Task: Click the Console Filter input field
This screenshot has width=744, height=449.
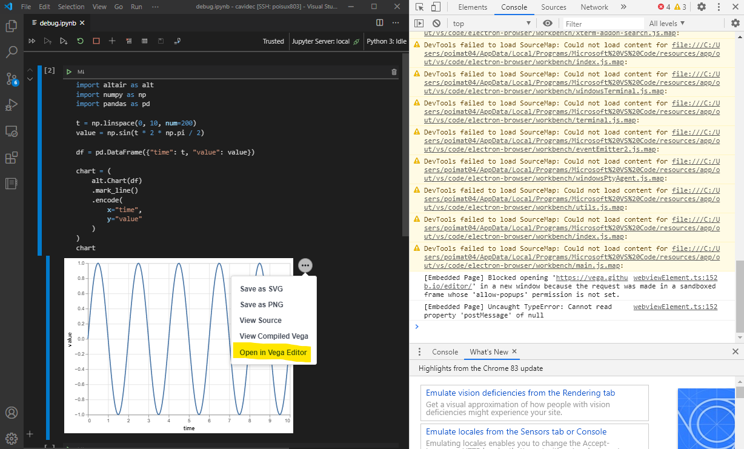Action: tap(603, 23)
